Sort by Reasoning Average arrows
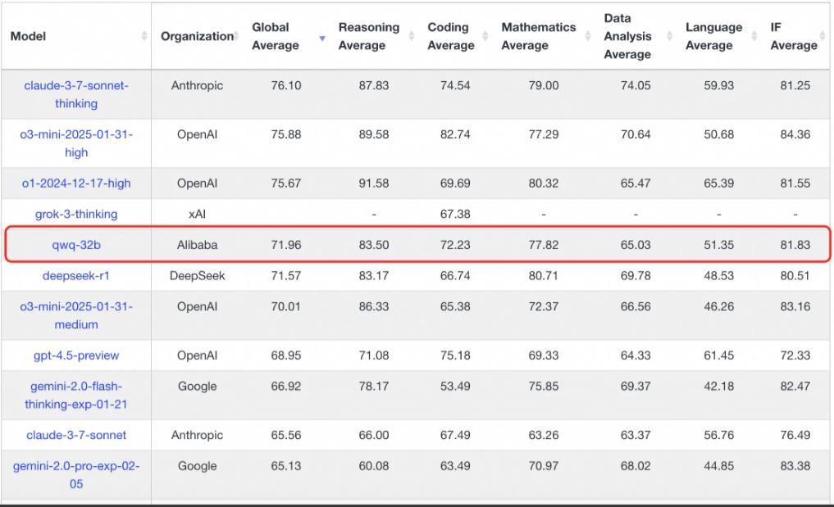This screenshot has width=834, height=507. [411, 36]
